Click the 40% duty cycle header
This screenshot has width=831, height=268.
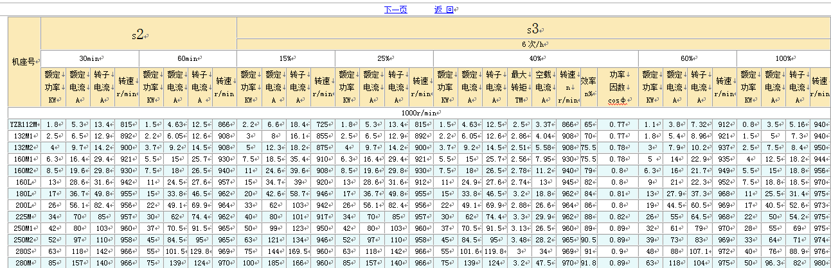pos(535,57)
